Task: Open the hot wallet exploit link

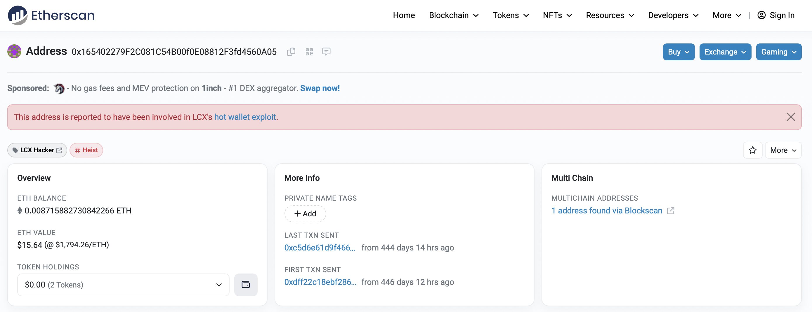Action: (245, 117)
